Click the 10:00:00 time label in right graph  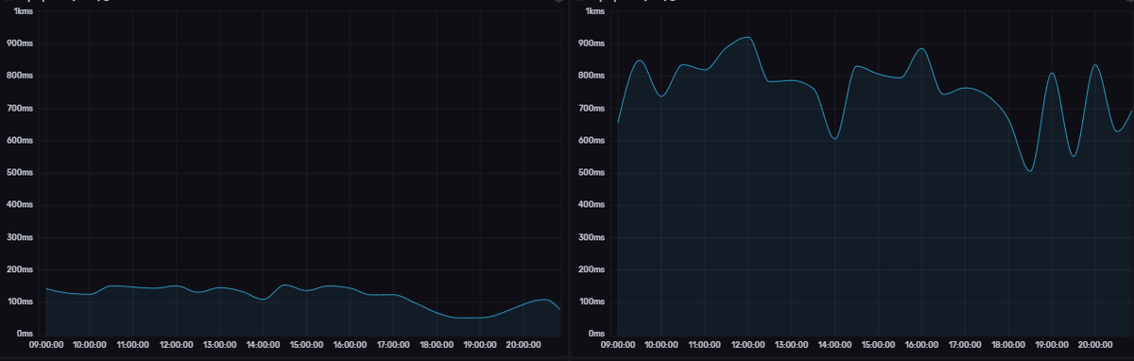pyautogui.click(x=661, y=346)
